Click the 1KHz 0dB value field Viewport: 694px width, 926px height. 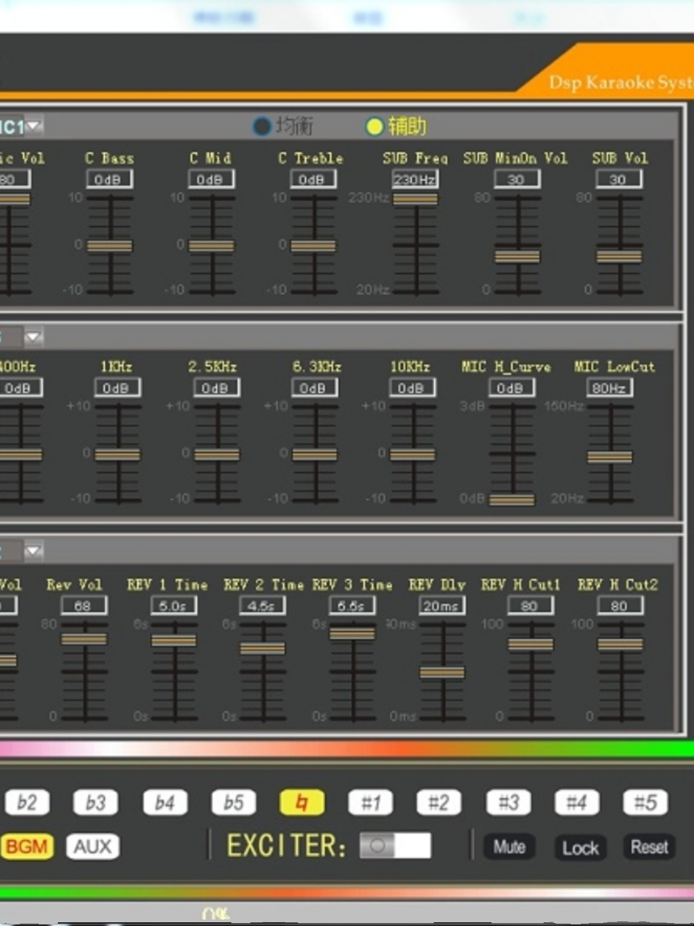click(x=117, y=388)
